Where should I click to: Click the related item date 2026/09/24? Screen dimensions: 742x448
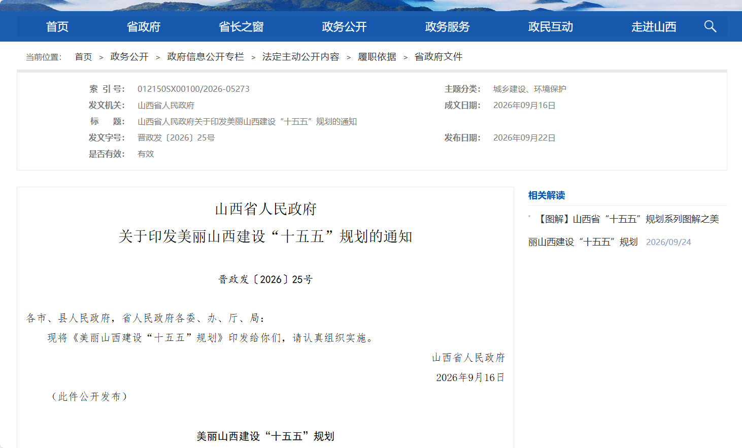[668, 242]
